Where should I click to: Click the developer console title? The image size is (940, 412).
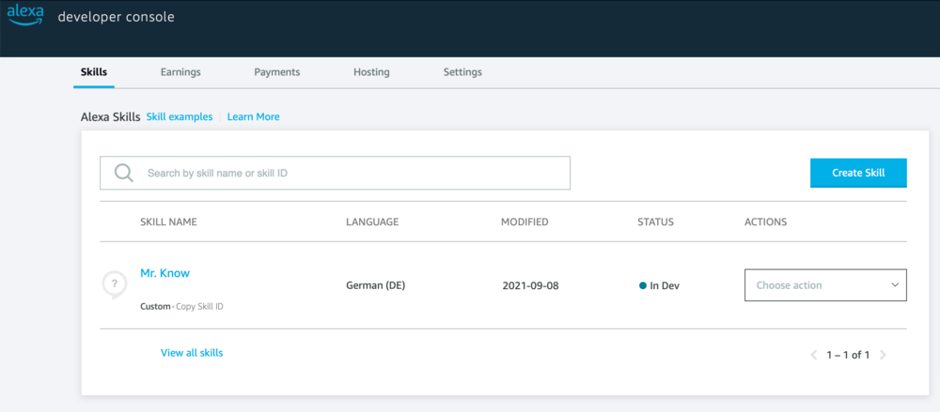tap(116, 18)
